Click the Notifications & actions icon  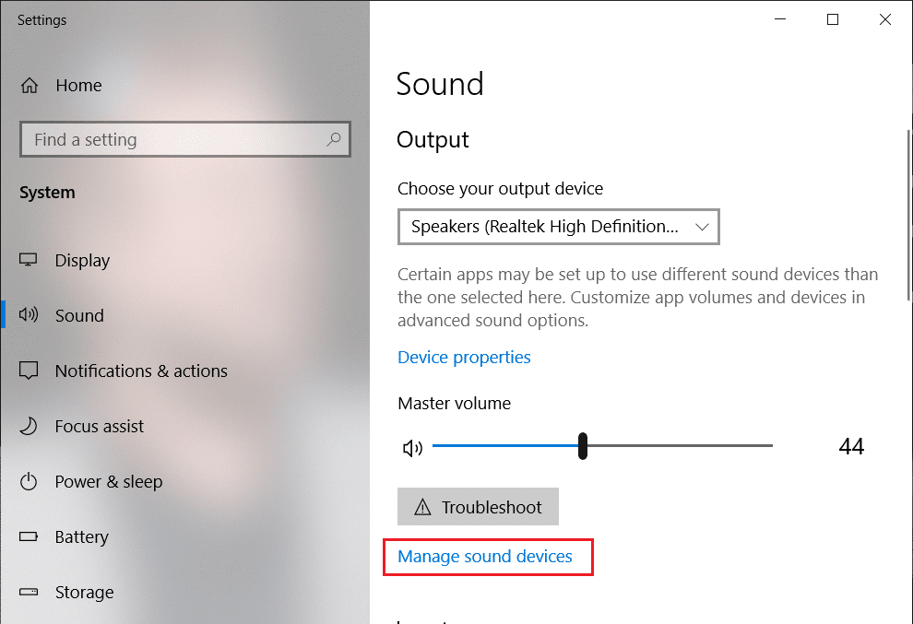30,371
